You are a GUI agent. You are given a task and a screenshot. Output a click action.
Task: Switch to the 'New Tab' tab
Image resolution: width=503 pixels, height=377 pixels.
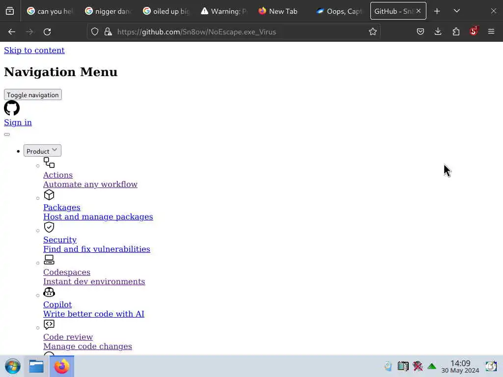[x=281, y=11]
